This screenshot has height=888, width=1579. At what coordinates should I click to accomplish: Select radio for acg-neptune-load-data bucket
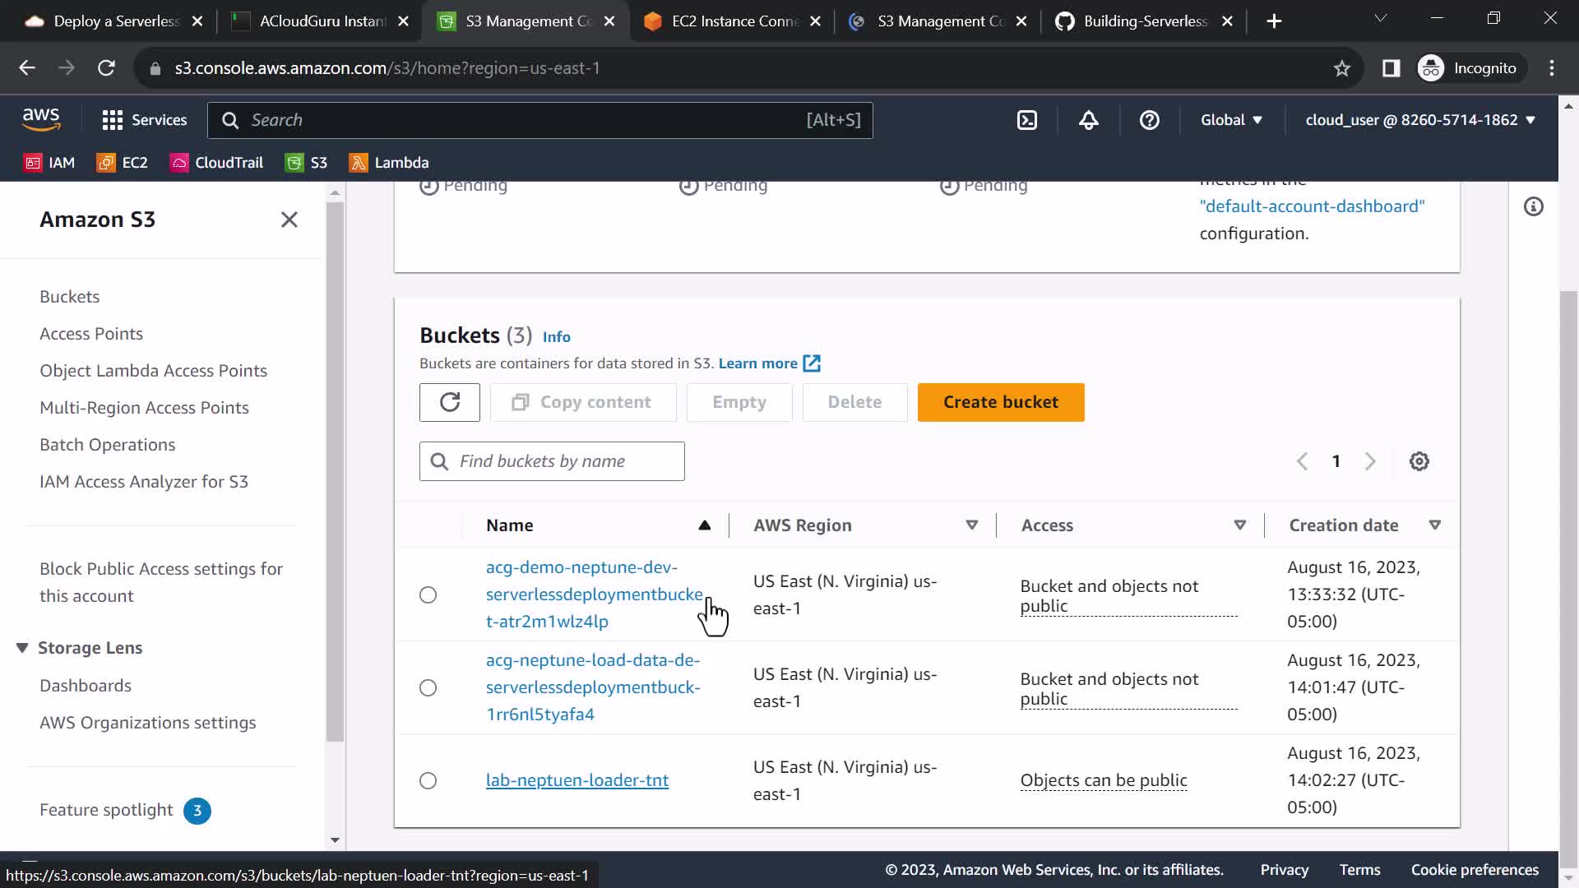pyautogui.click(x=428, y=687)
